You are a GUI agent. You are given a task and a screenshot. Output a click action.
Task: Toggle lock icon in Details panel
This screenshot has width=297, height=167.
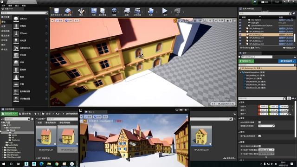tap(295, 57)
